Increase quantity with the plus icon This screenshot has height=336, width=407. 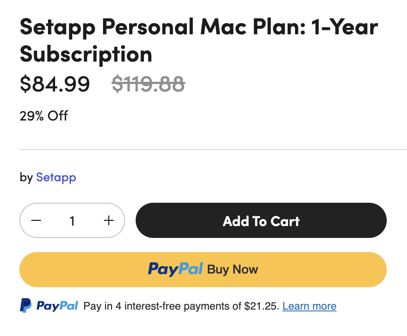[109, 221]
